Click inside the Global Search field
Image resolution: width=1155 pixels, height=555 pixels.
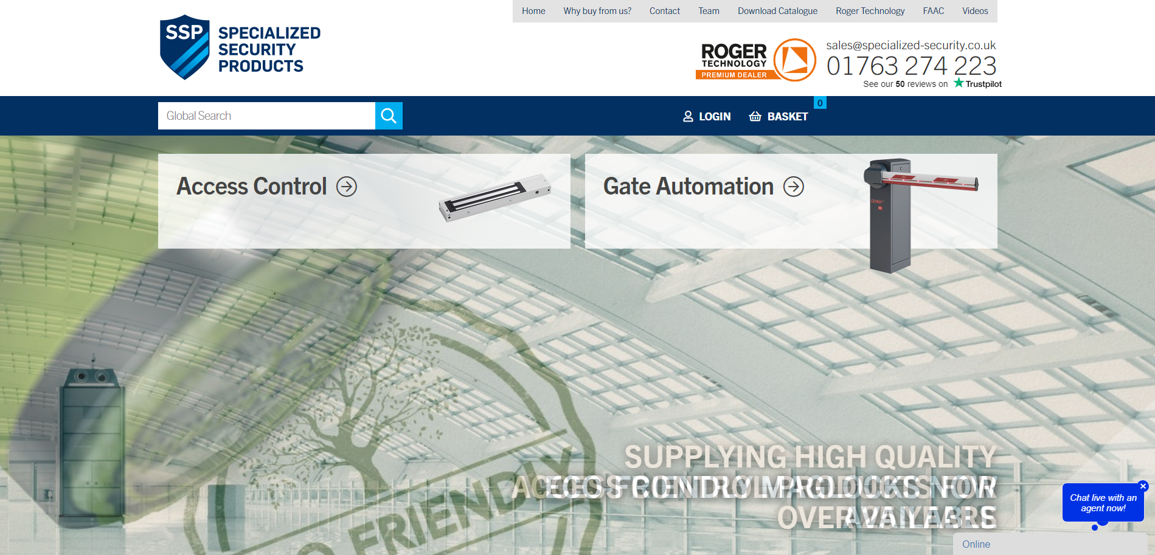[x=262, y=115]
